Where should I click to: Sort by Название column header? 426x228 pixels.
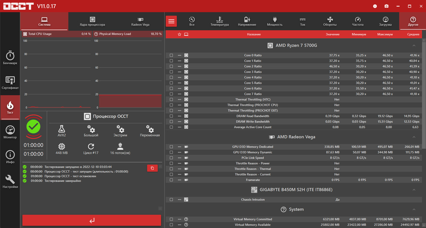(x=254, y=34)
